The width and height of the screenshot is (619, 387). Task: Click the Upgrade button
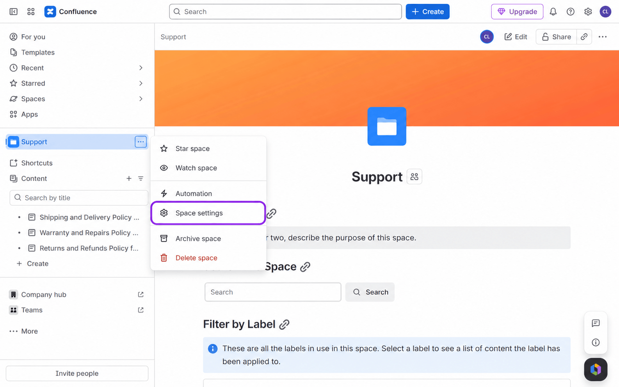(x=517, y=12)
